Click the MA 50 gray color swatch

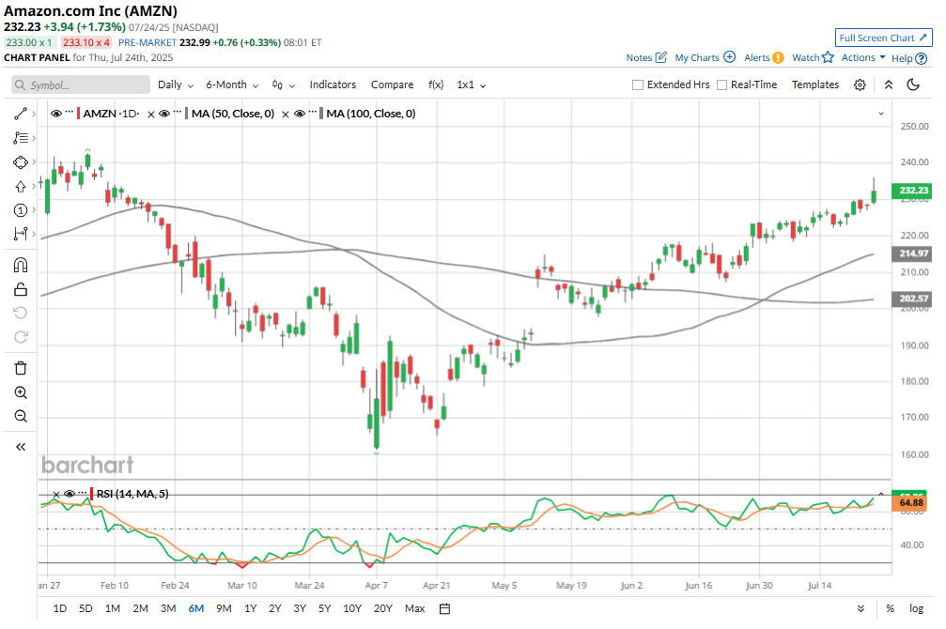[x=186, y=114]
